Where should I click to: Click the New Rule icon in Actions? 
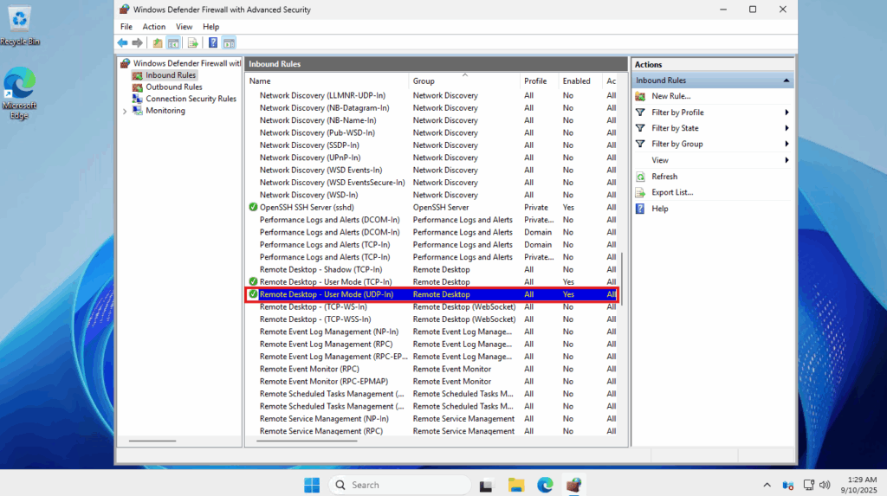[640, 96]
